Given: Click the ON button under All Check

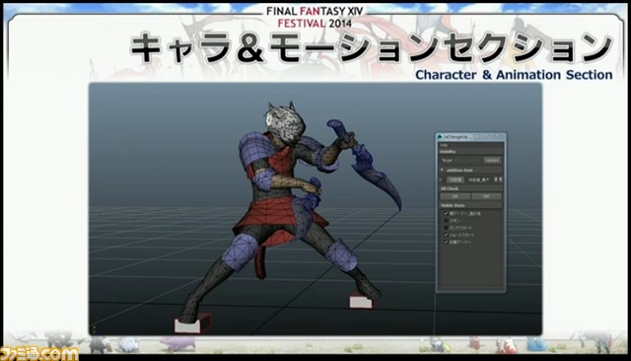Looking at the screenshot, I should click(x=456, y=196).
